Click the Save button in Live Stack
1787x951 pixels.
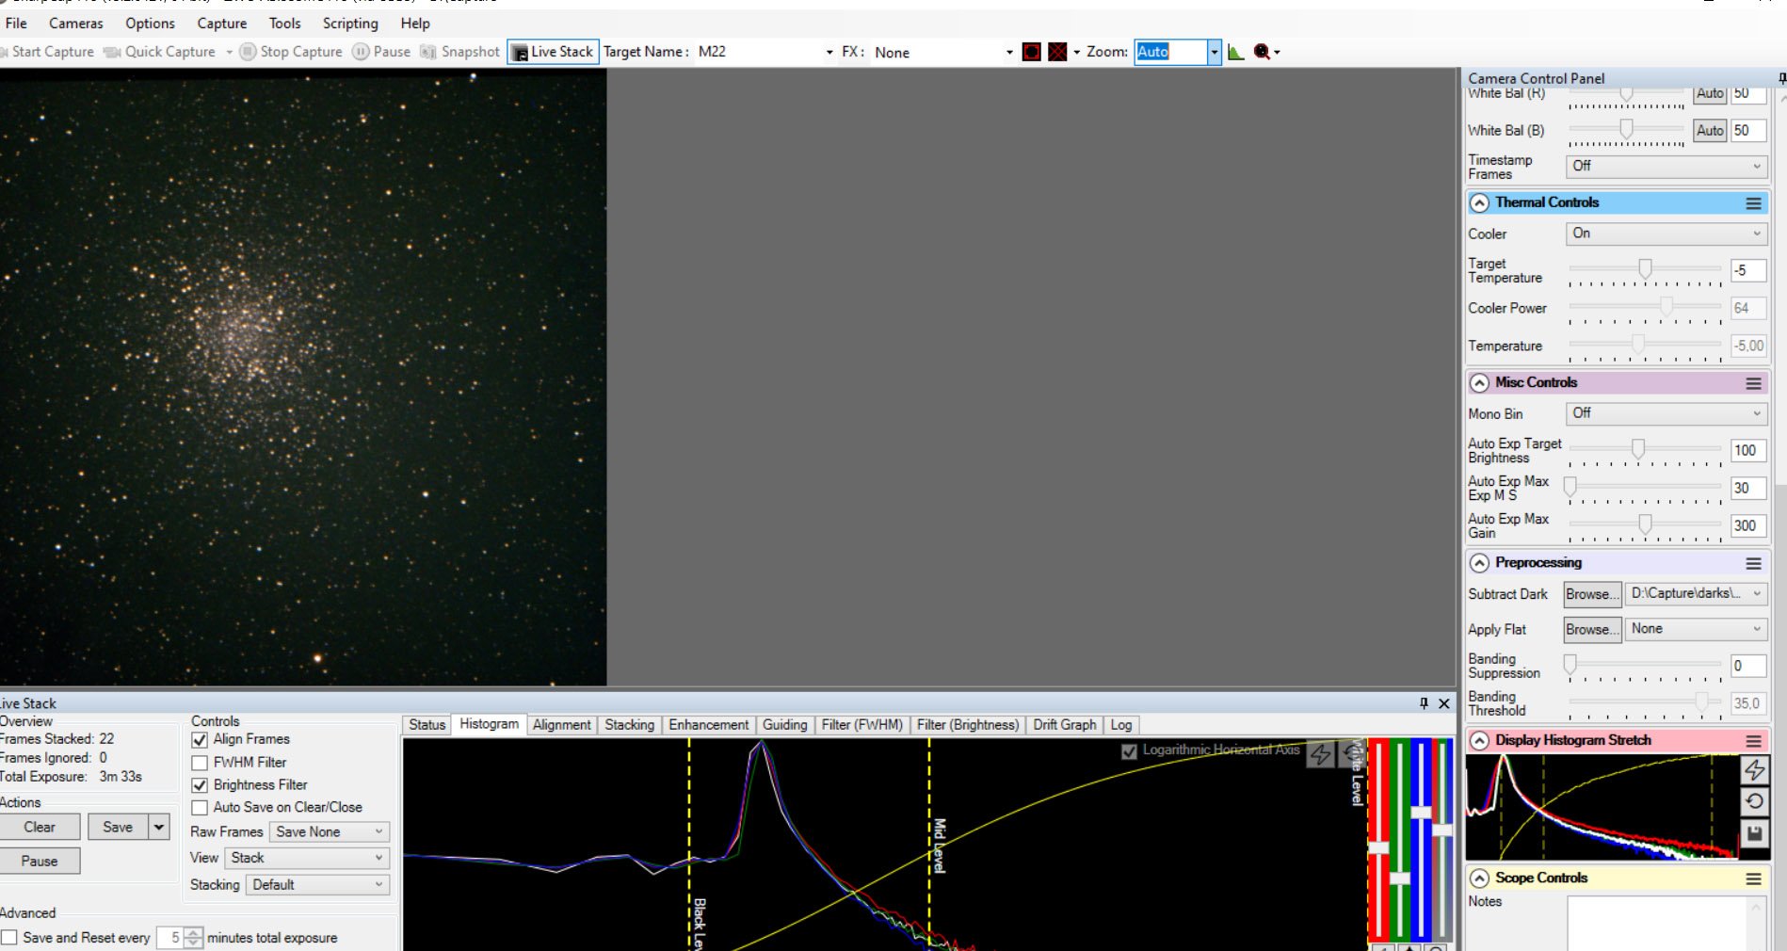coord(118,828)
